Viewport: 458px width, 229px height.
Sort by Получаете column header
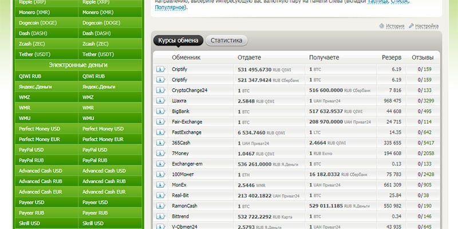click(324, 58)
